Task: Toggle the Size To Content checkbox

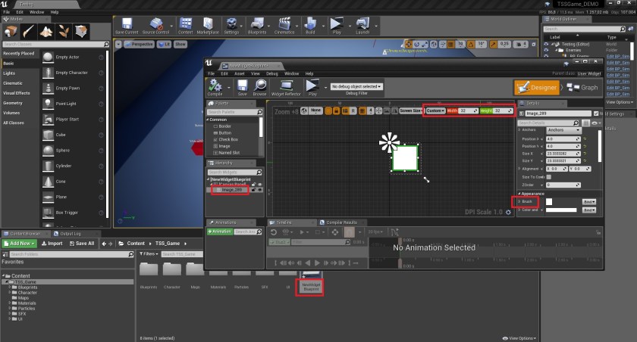Action: [x=548, y=176]
